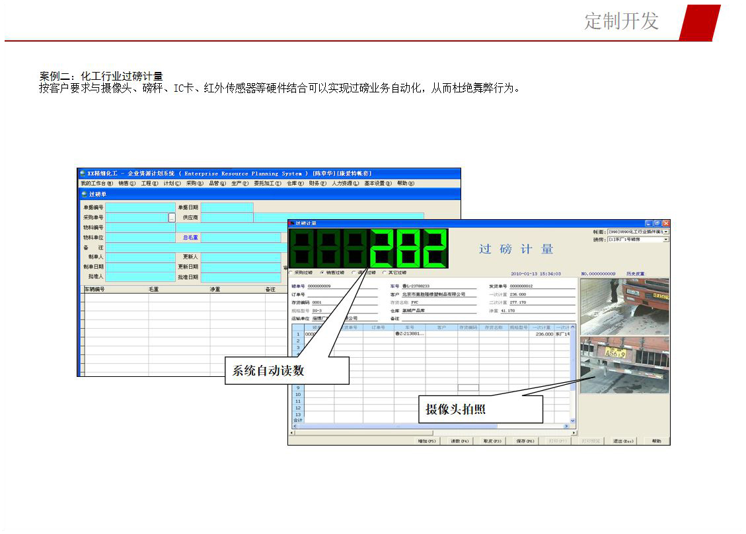The image size is (746, 534).
Task: Click the 过磅计量 window title icon
Action: point(291,224)
